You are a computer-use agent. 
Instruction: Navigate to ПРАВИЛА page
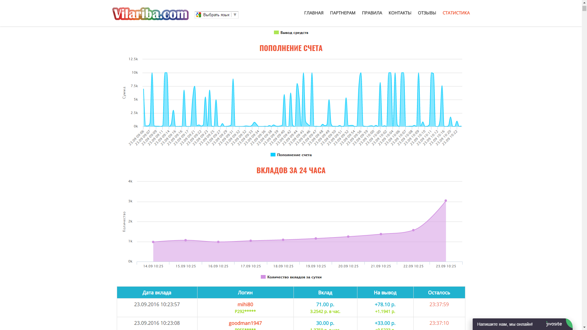(x=372, y=13)
